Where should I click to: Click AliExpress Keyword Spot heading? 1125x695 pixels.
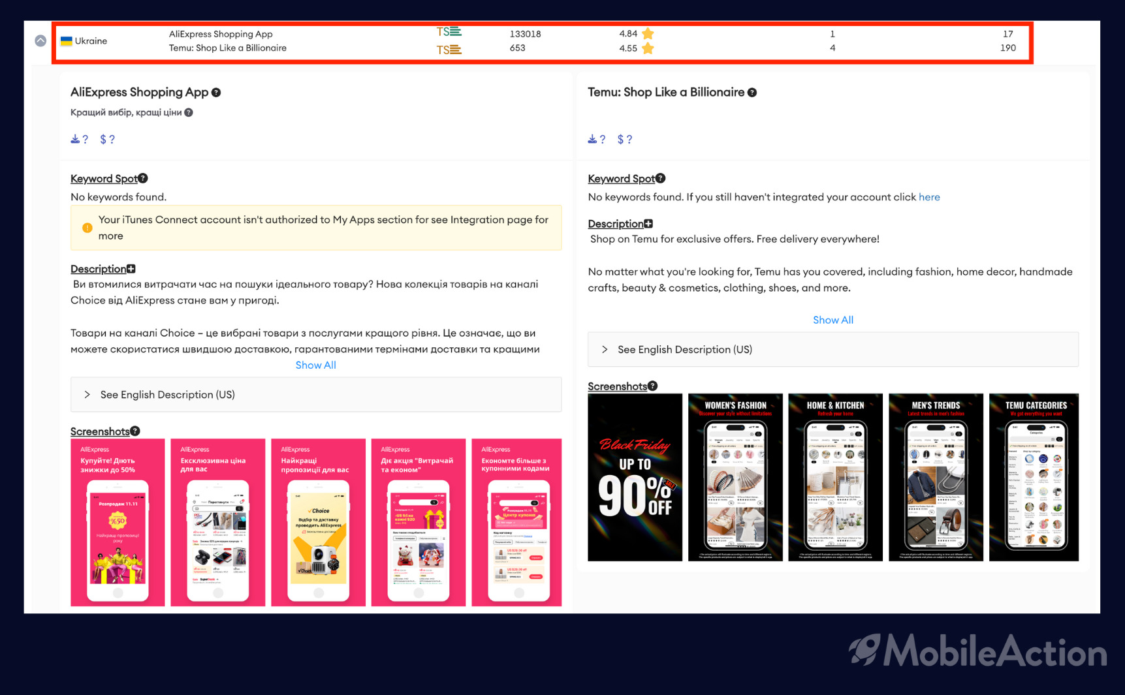coord(104,179)
